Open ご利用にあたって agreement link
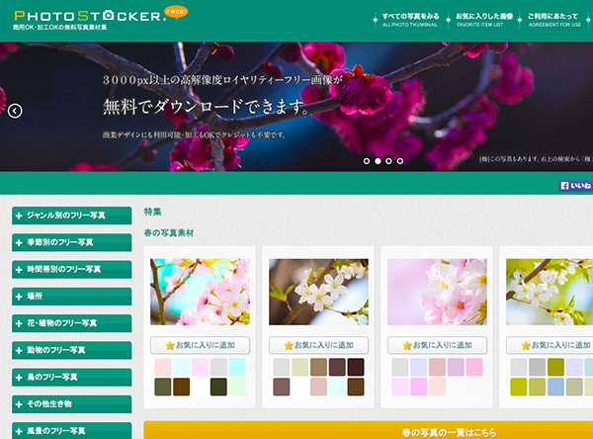 (553, 20)
